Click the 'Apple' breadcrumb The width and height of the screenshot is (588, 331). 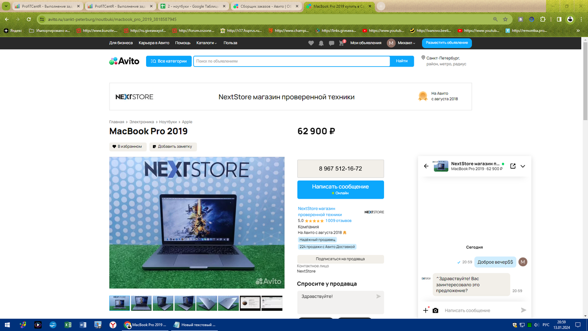click(x=187, y=122)
